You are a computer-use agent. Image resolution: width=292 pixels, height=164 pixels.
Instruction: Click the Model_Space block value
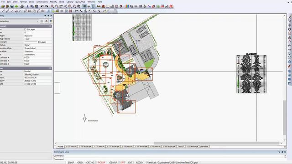tap(31, 74)
